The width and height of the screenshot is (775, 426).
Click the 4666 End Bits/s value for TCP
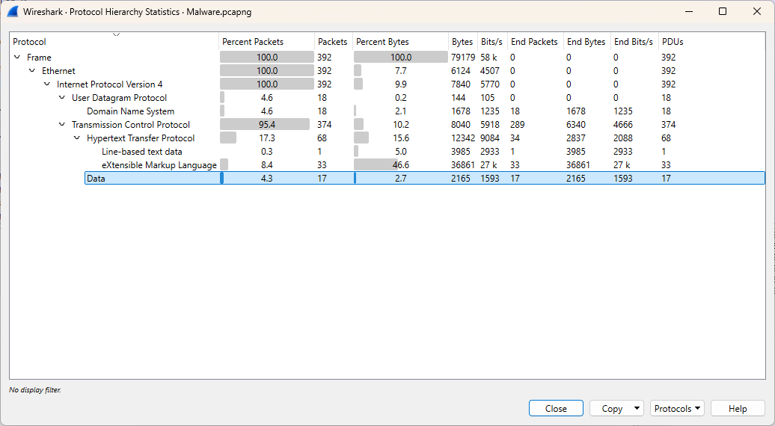pos(622,124)
